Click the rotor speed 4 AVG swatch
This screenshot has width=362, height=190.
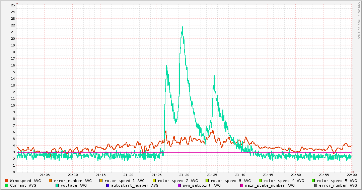pos(260,181)
